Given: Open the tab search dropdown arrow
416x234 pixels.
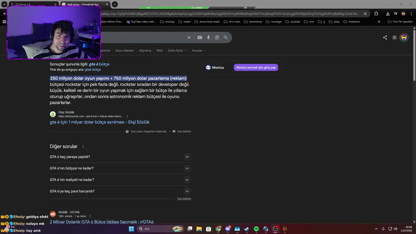Looking at the screenshot, I should (4, 4).
